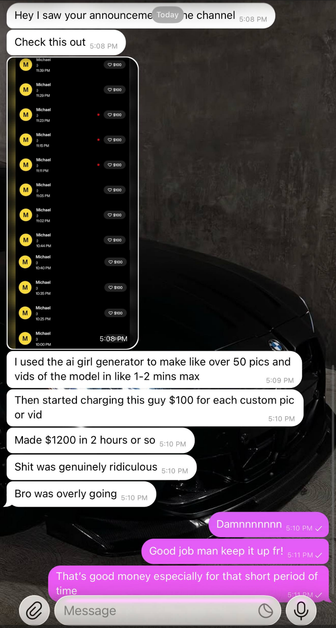Tap the ai girl generator message bubble
This screenshot has width=336, height=628.
coord(154,369)
